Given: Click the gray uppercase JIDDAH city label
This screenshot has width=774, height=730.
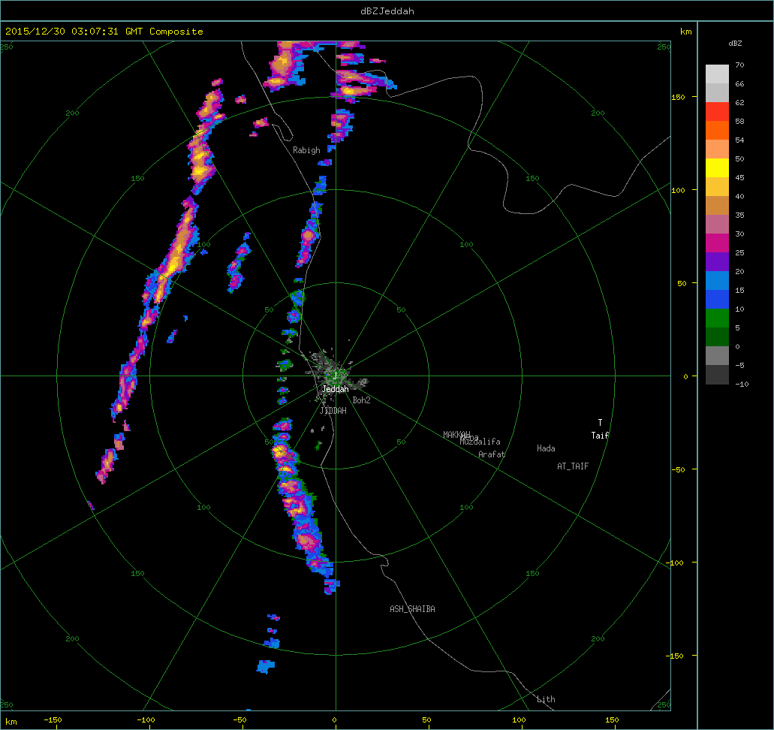Looking at the screenshot, I should click(x=333, y=411).
